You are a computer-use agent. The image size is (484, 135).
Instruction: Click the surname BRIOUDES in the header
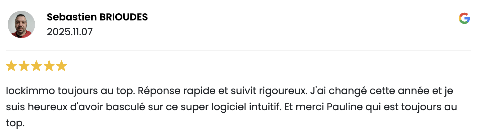(123, 17)
